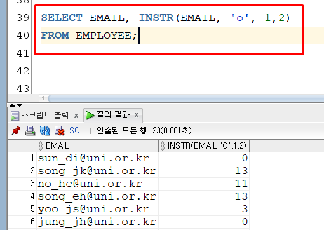Close the 스크립트 출력 tab
The image size is (324, 230).
76,116
